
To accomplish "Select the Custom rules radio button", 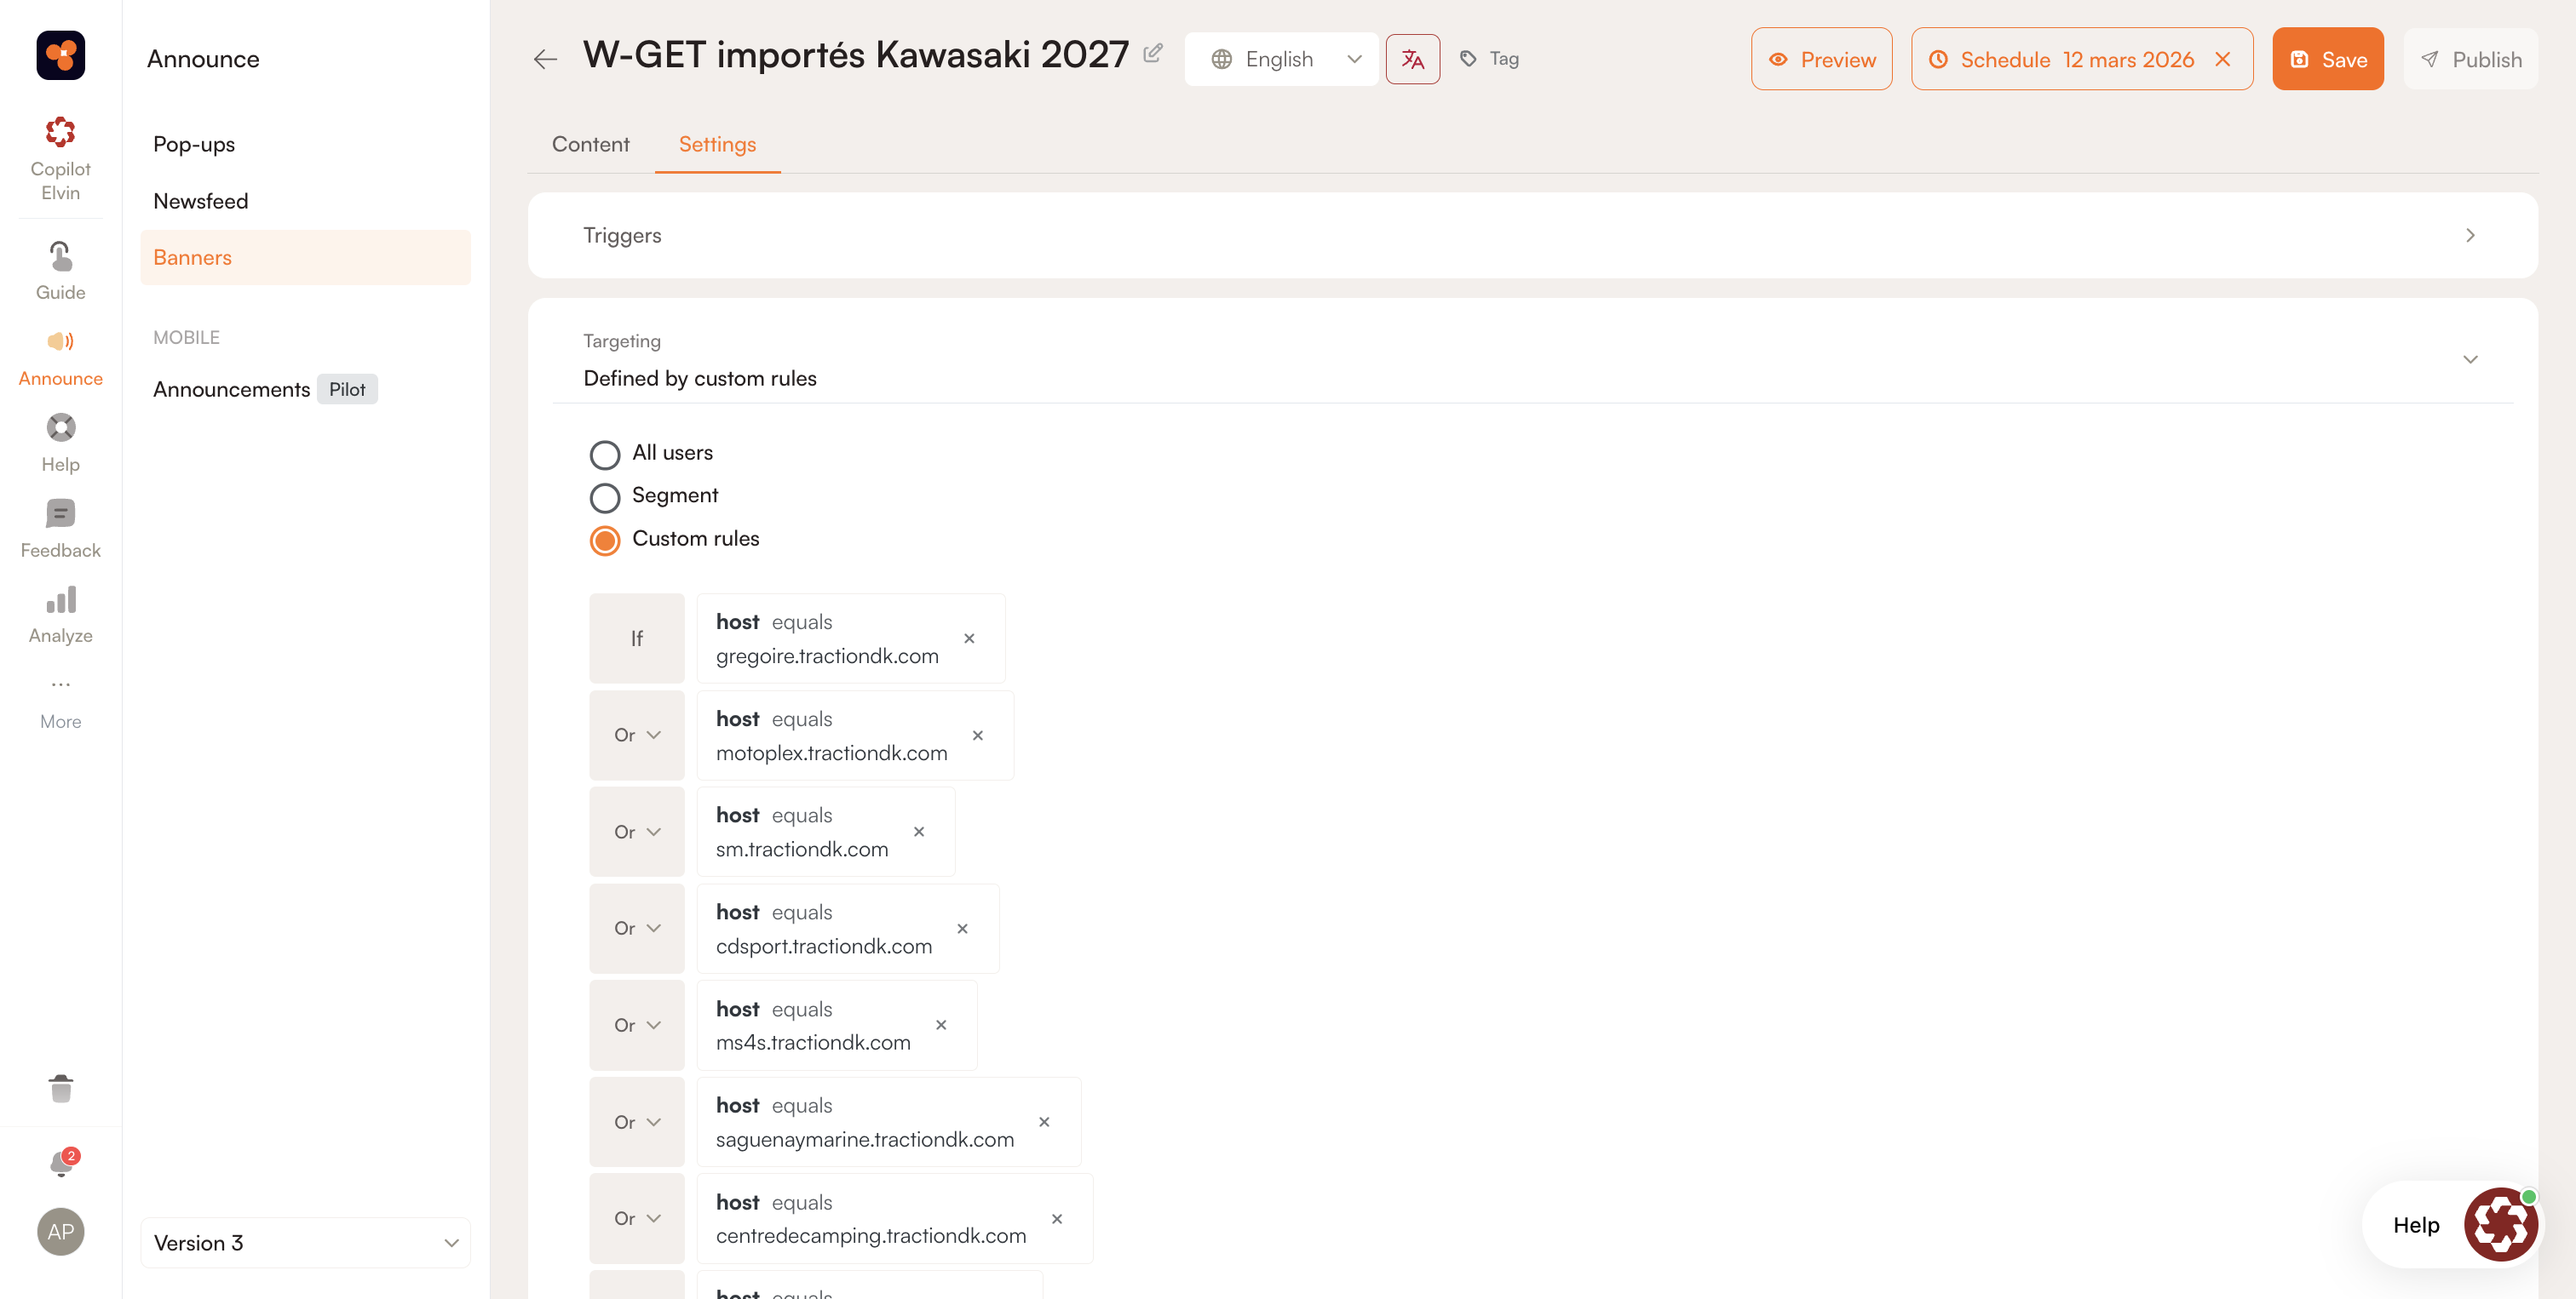I will (x=604, y=541).
